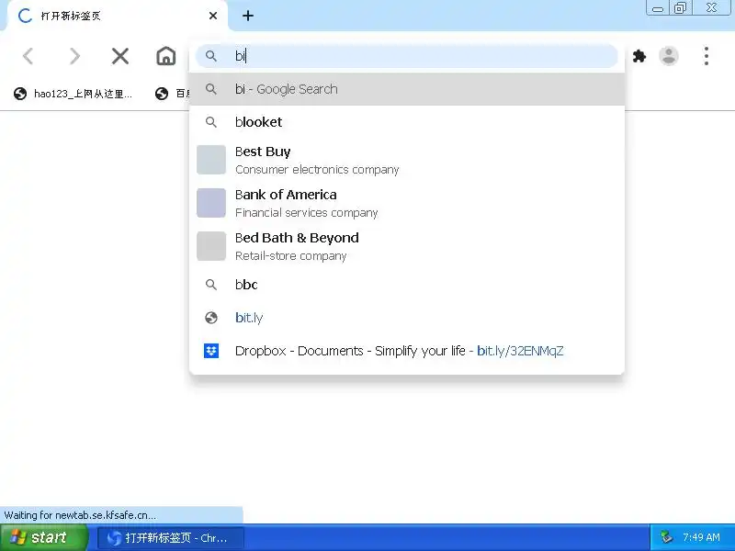The height and width of the screenshot is (551, 735).
Task: Click the Dropbox icon in suggestions
Action: (x=211, y=351)
